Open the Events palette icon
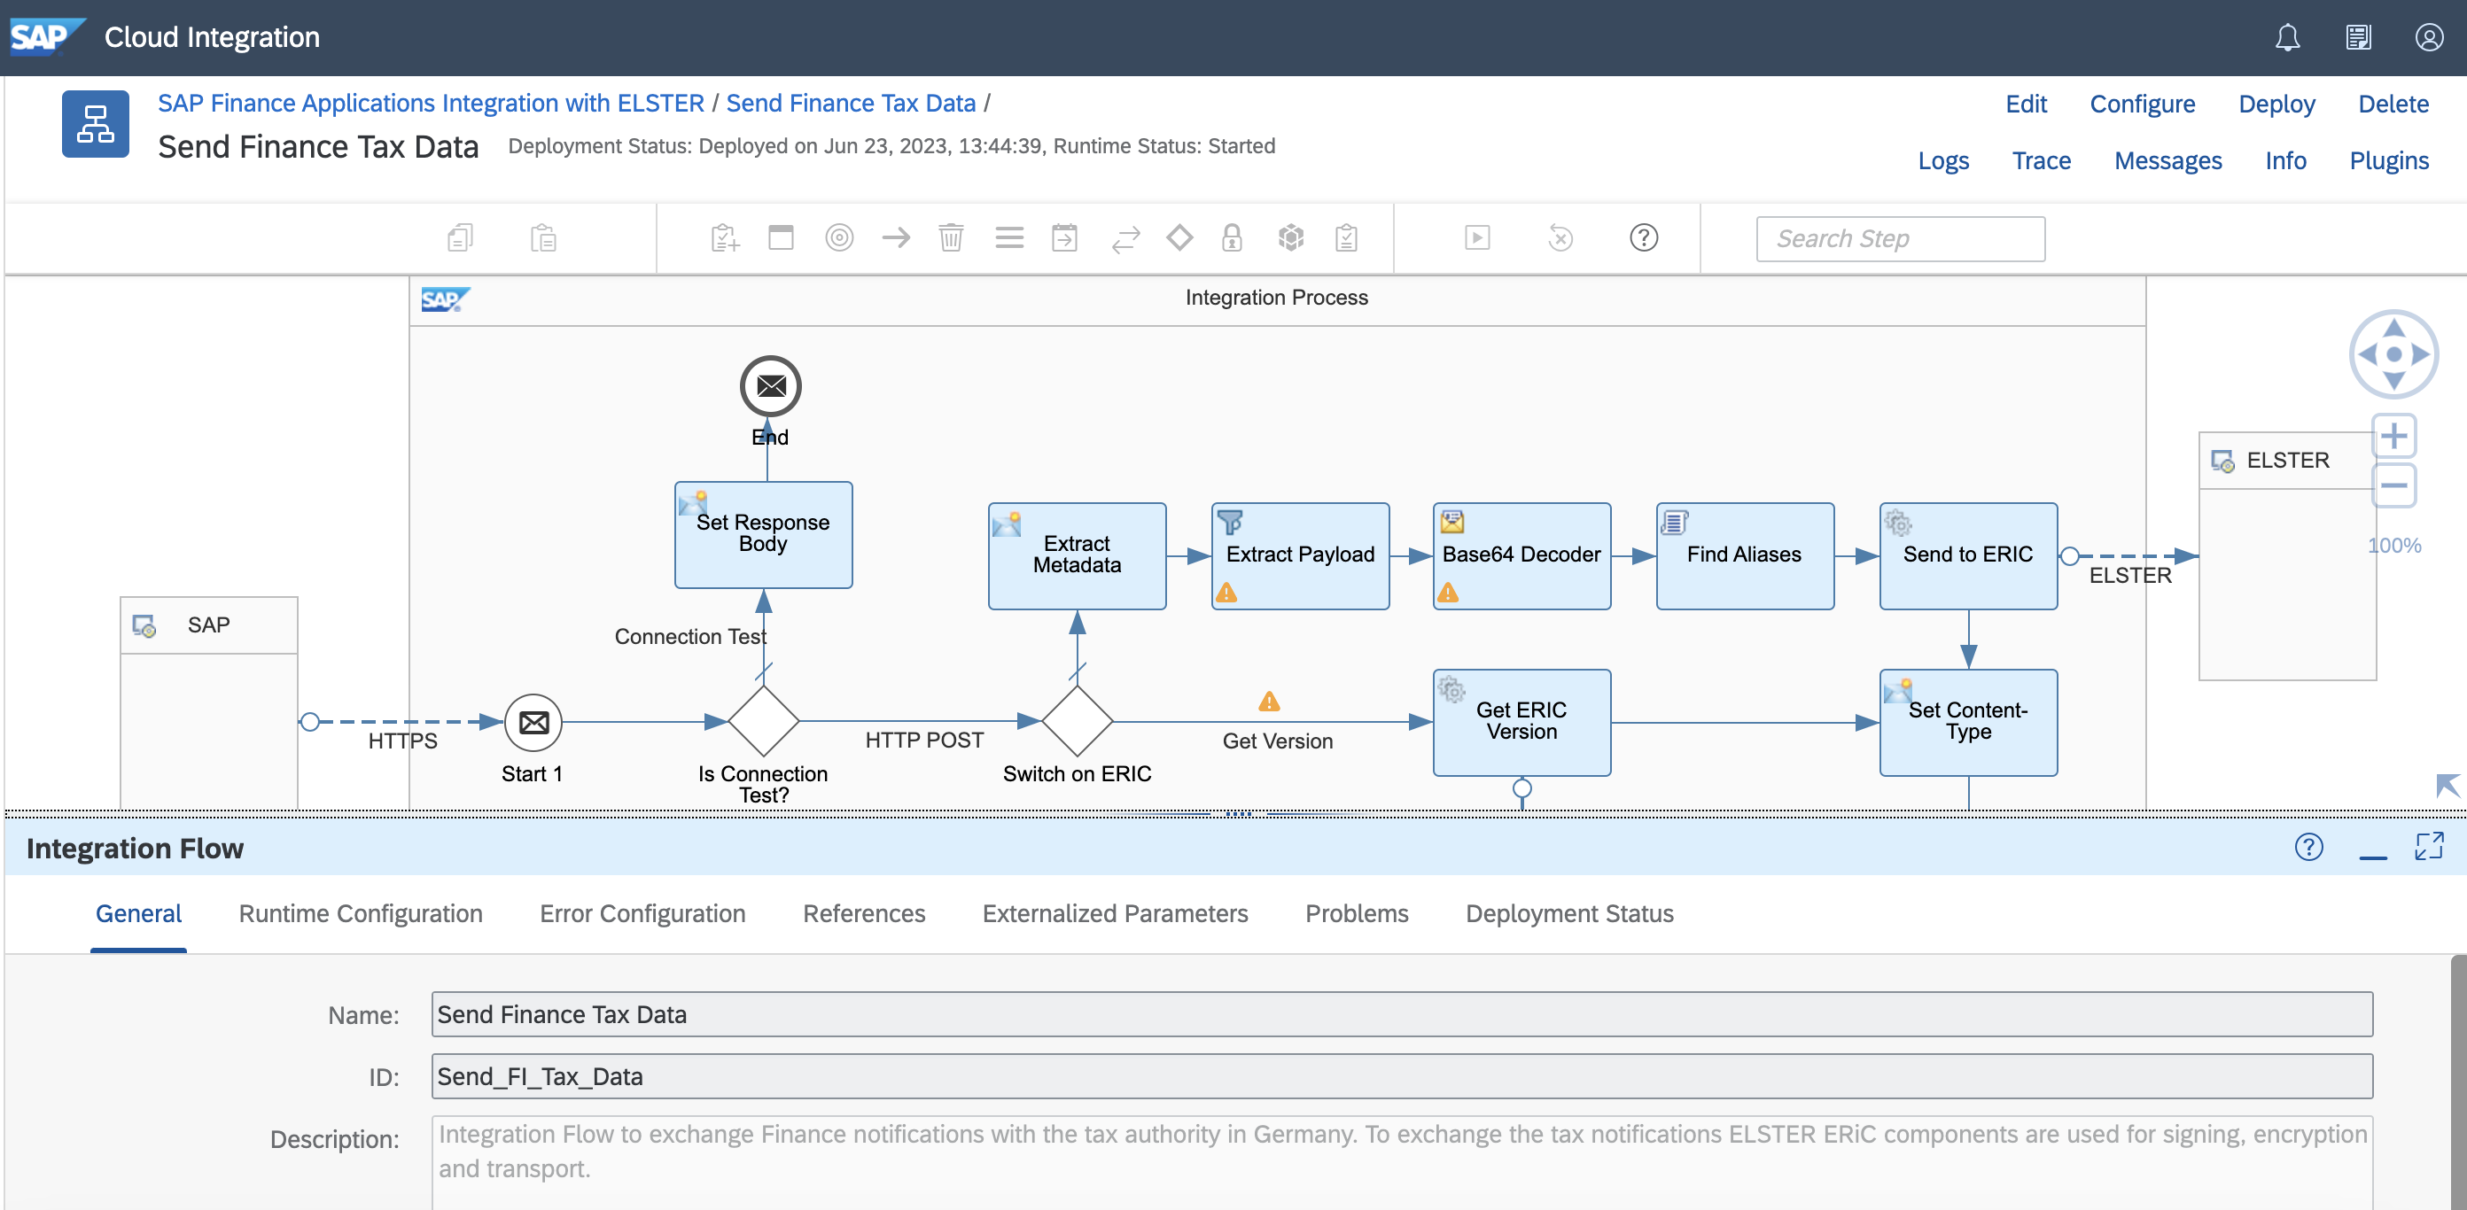The width and height of the screenshot is (2467, 1210). (839, 237)
